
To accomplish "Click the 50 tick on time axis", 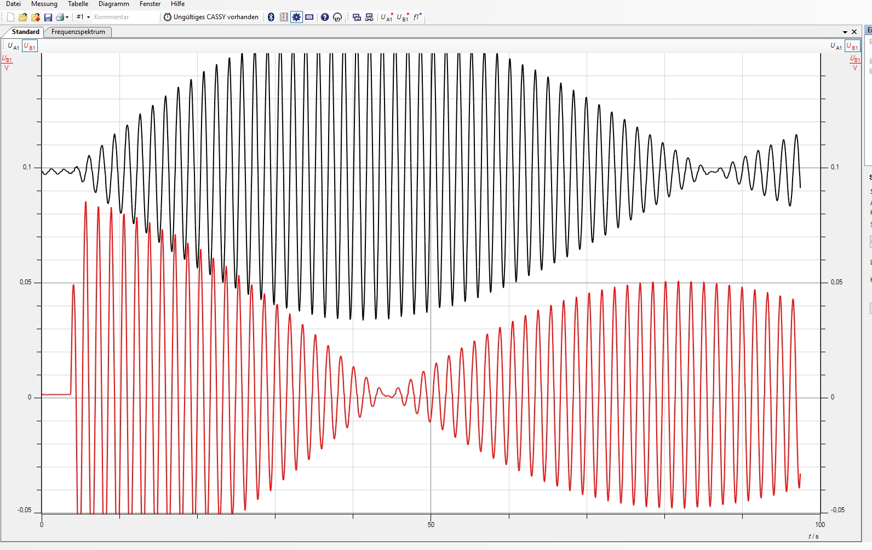I will pos(431,525).
